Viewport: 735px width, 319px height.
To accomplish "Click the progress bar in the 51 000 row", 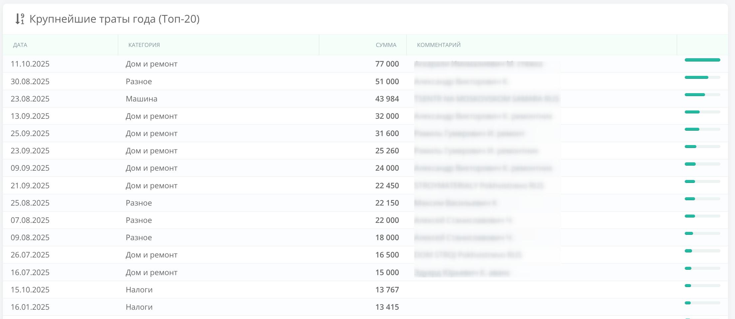I will click(x=702, y=78).
